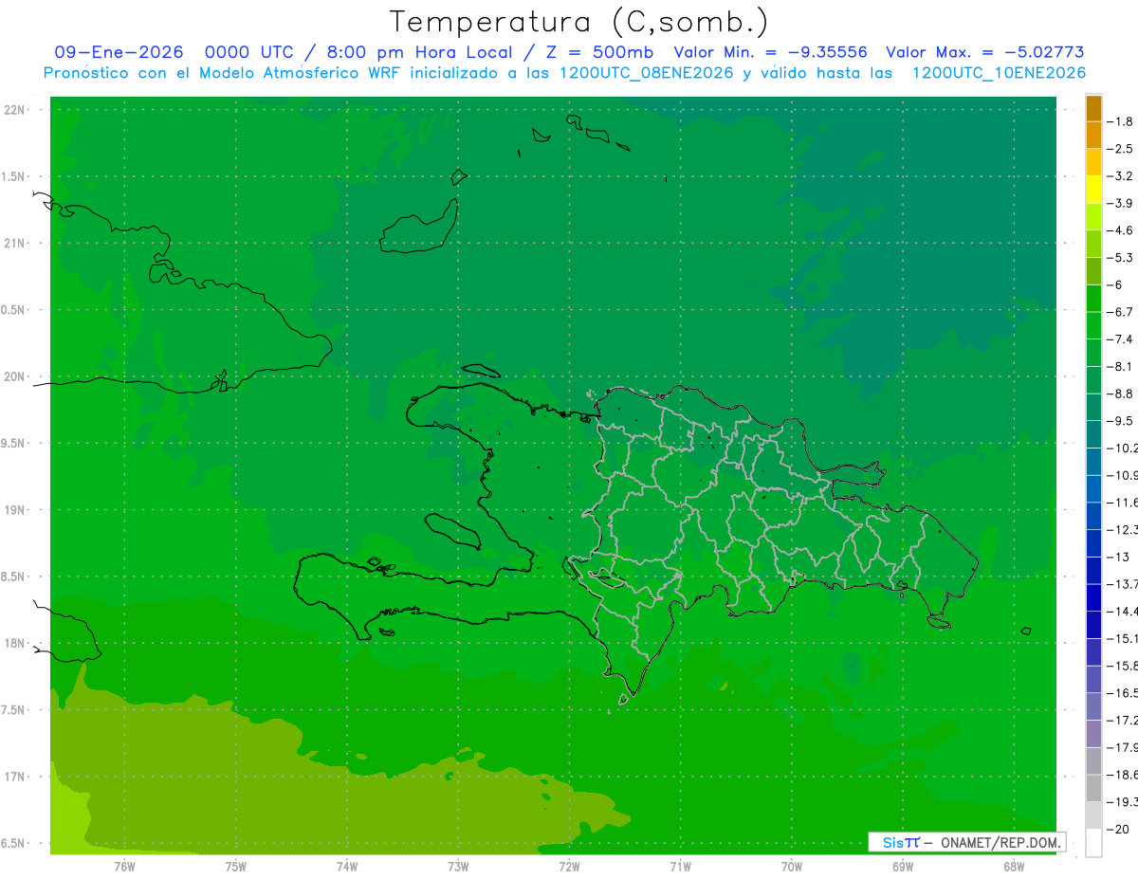Screen dimensions: 1138x879
Task: Select the '1200UTC_08ENE2026' initialization time text
Action: [x=645, y=73]
